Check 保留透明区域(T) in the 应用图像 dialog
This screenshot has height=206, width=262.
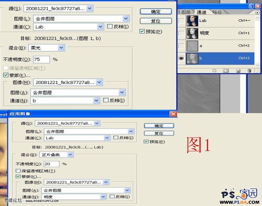coord(18,171)
